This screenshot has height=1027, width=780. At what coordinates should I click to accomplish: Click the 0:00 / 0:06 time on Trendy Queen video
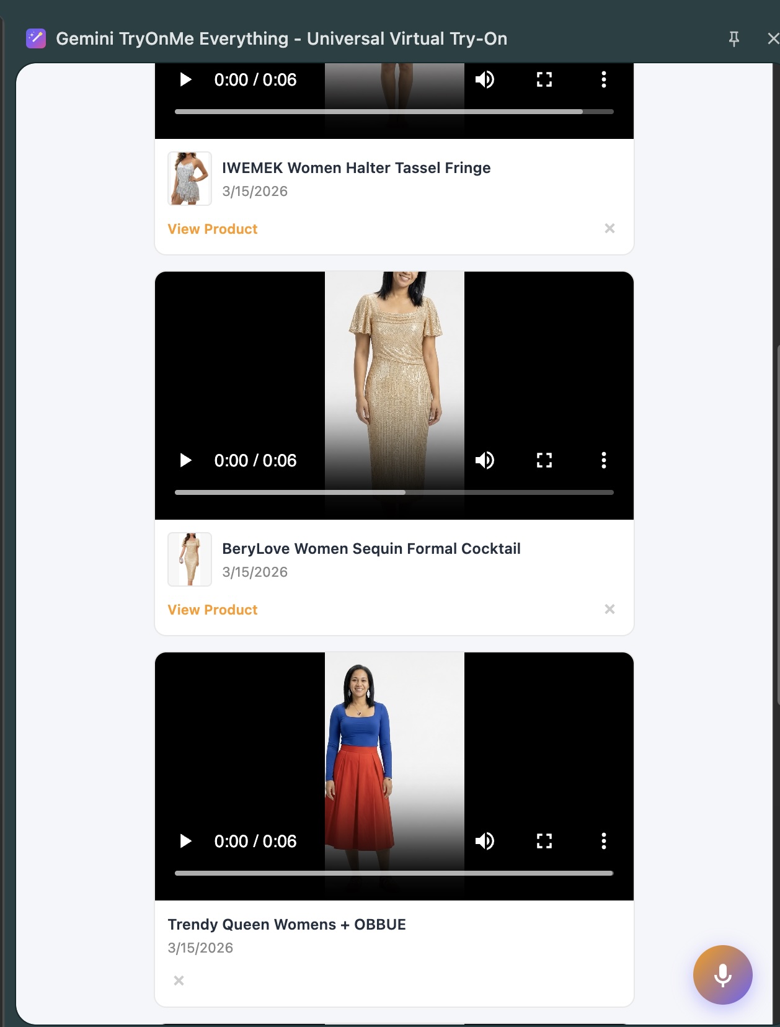pos(255,842)
